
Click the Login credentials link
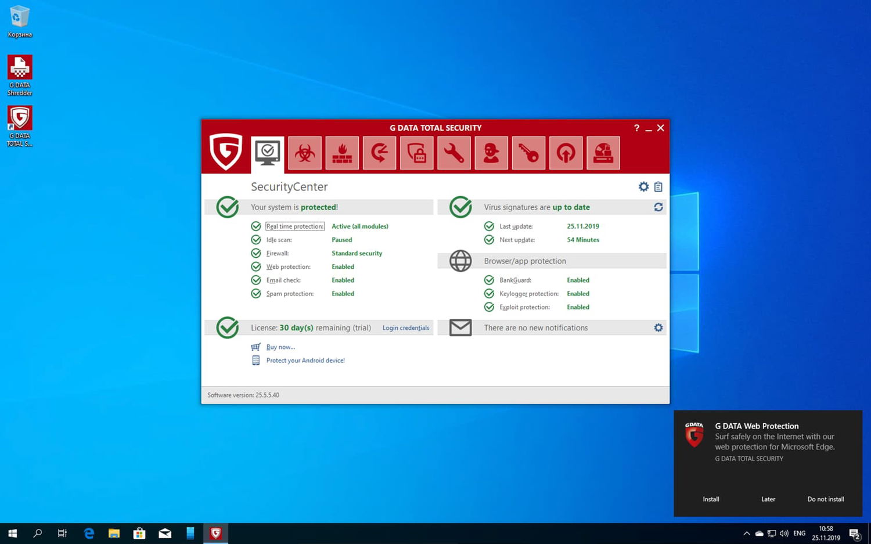[405, 328]
